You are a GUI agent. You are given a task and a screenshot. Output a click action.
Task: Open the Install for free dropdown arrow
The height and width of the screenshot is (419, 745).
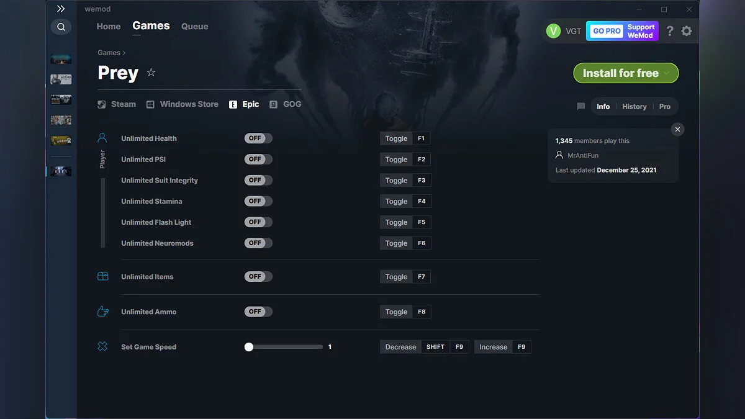coord(667,73)
